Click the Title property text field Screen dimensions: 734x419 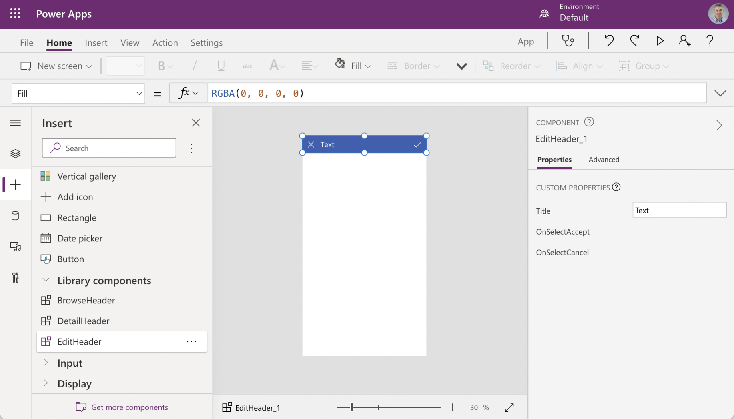click(679, 211)
